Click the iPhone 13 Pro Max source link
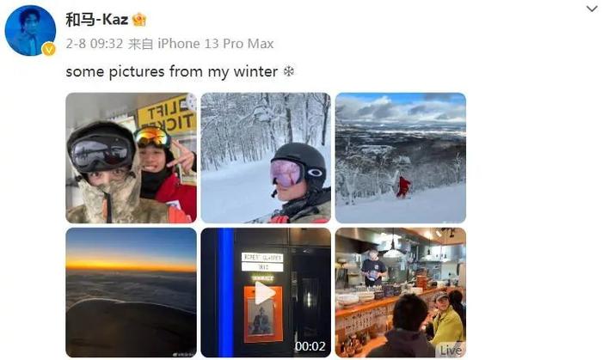The image size is (602, 360). [x=216, y=44]
